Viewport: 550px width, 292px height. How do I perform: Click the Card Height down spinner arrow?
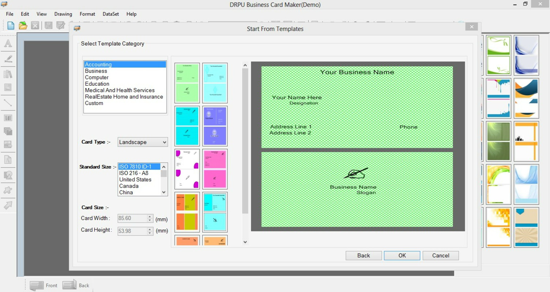point(150,233)
